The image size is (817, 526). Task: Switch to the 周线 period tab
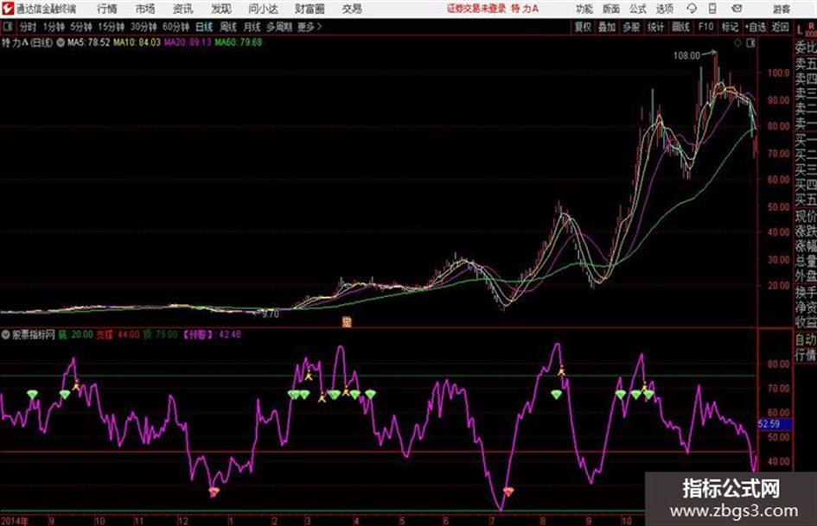click(x=228, y=27)
